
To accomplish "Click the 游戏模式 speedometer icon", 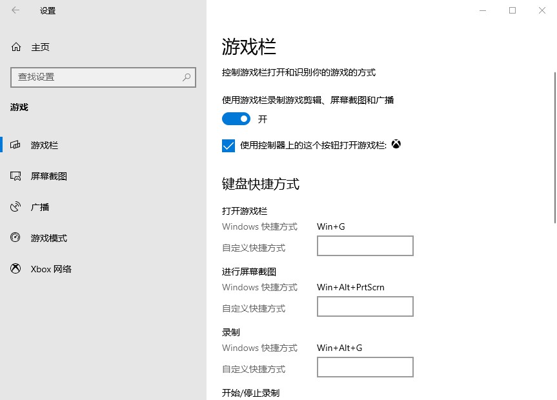I will click(15, 238).
